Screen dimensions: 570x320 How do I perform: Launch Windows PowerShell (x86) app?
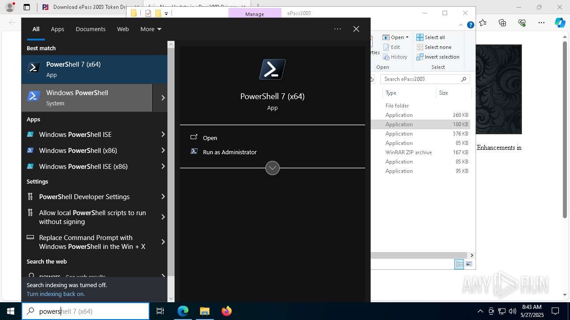78,150
